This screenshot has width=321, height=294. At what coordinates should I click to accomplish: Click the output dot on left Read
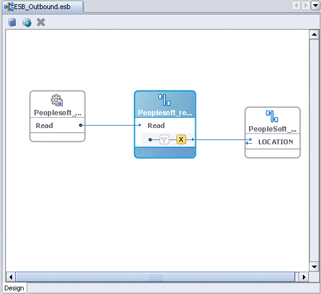point(80,125)
